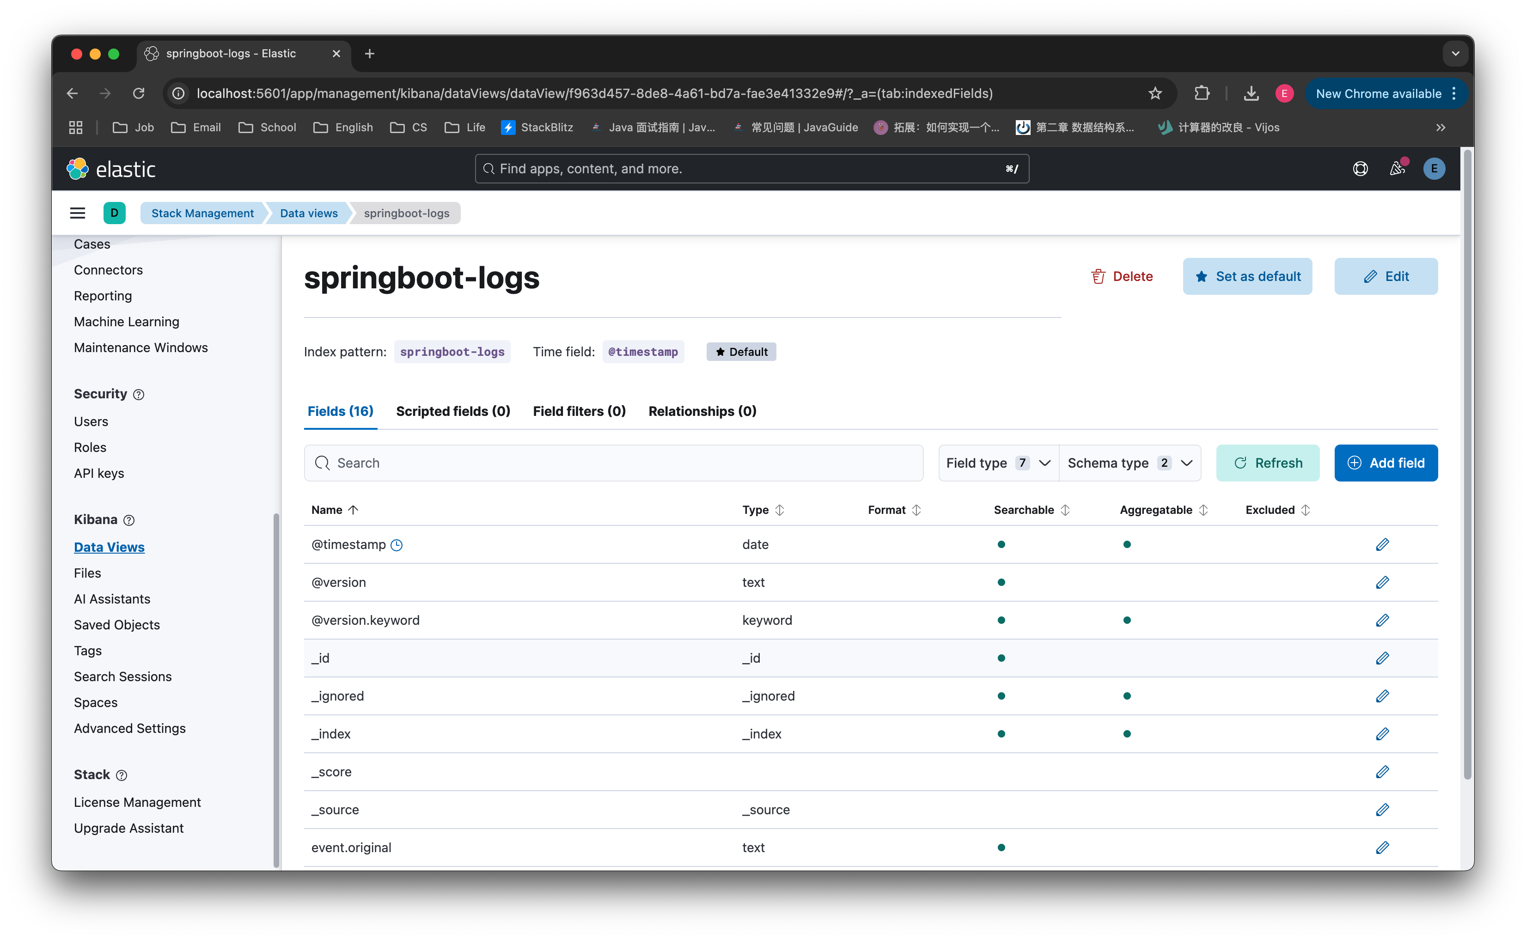The width and height of the screenshot is (1526, 939).
Task: Switch to the Scripted fields tab
Action: 453,411
